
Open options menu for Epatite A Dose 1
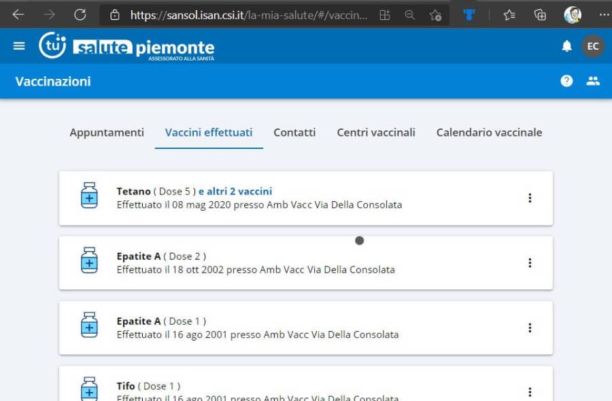(530, 328)
